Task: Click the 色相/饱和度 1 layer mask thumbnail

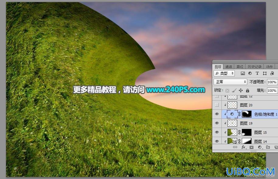Action: click(247, 114)
